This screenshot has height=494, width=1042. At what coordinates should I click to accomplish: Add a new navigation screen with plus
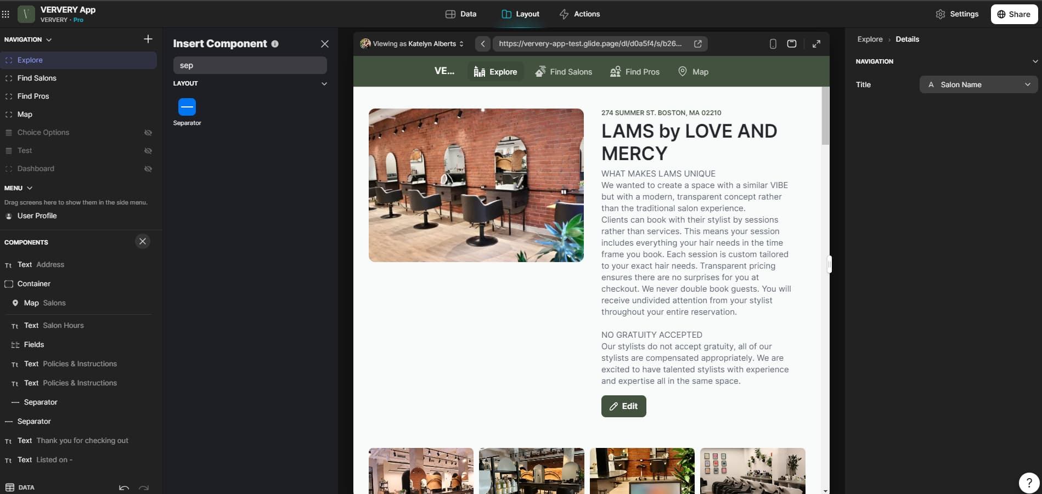[148, 39]
